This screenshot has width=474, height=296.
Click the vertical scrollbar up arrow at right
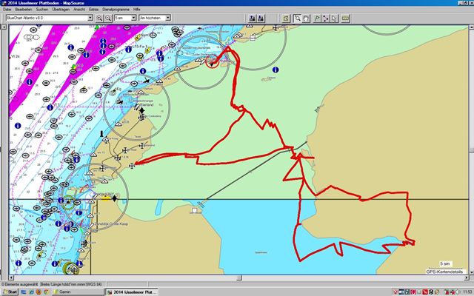tap(471, 27)
